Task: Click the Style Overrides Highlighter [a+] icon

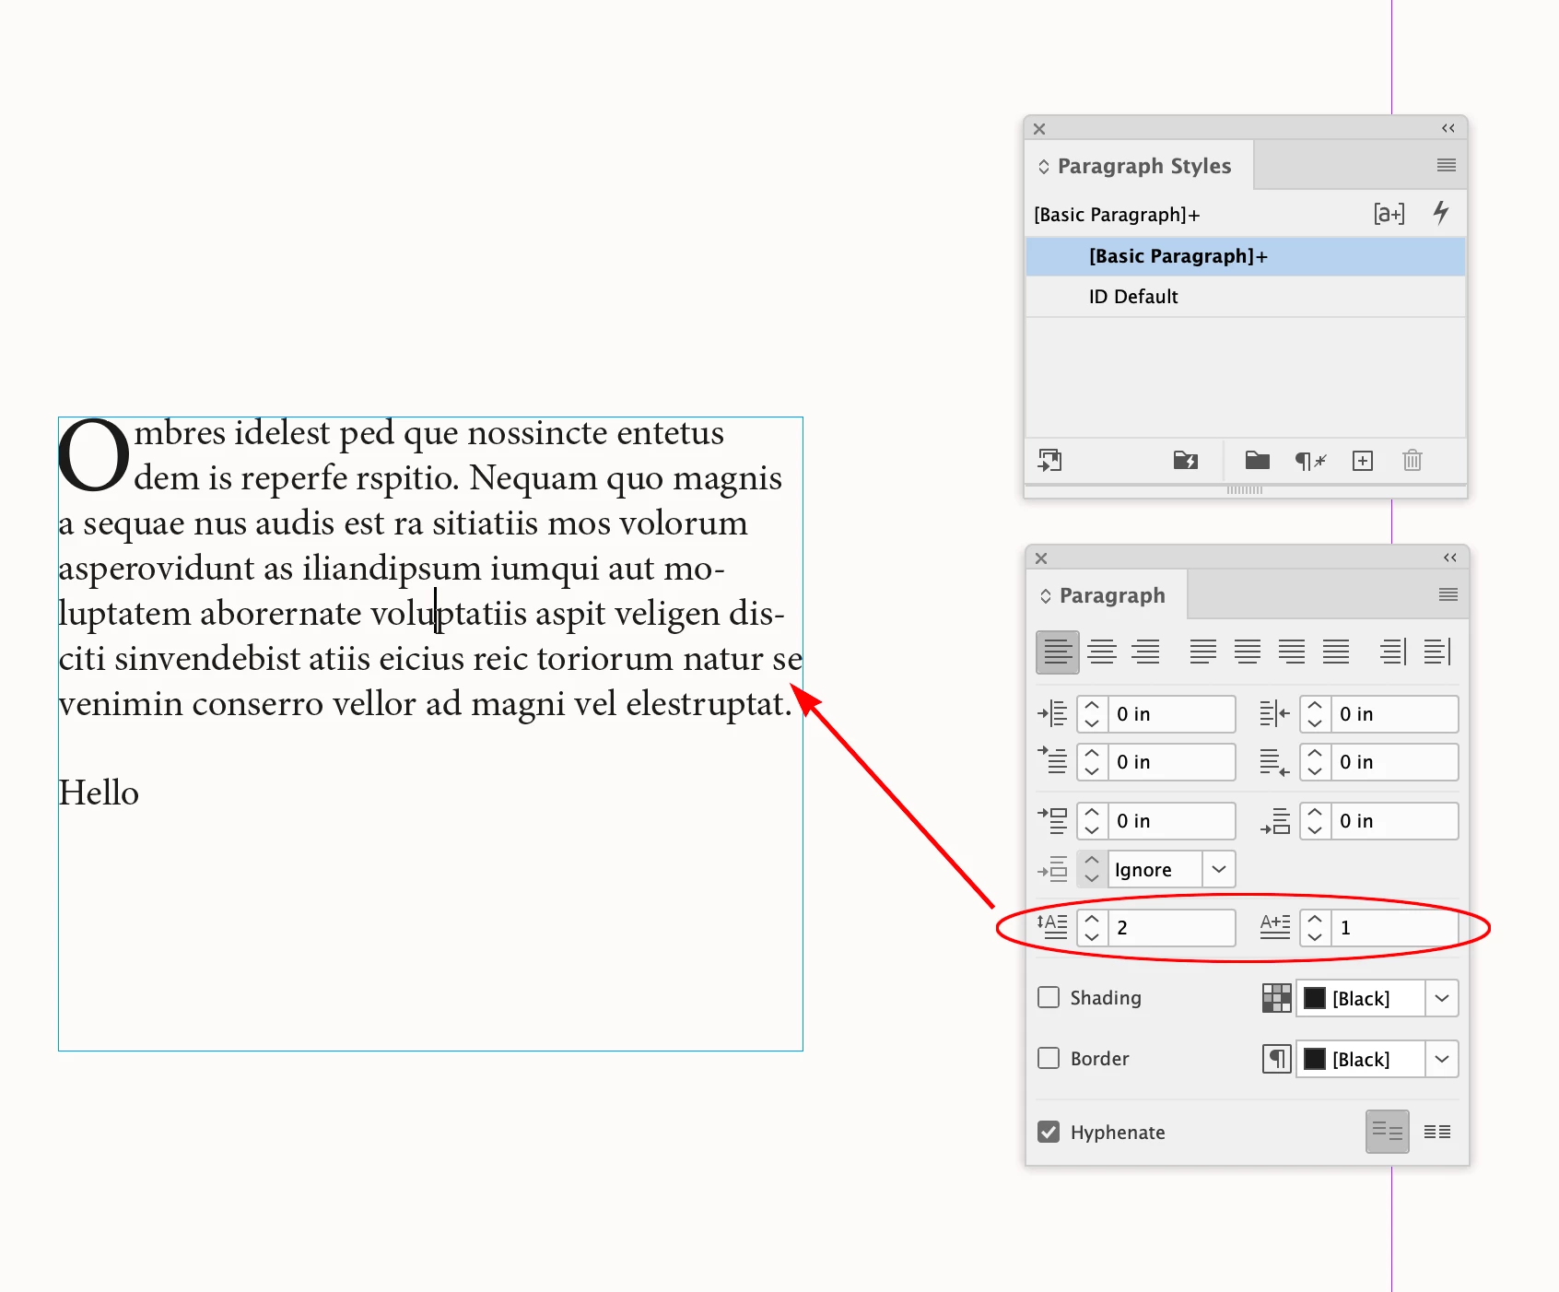Action: pos(1389,214)
